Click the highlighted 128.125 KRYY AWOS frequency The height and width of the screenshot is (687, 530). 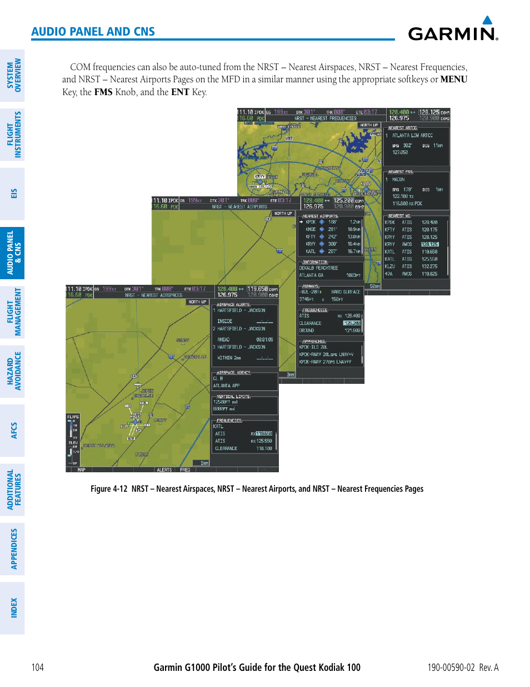(x=429, y=244)
